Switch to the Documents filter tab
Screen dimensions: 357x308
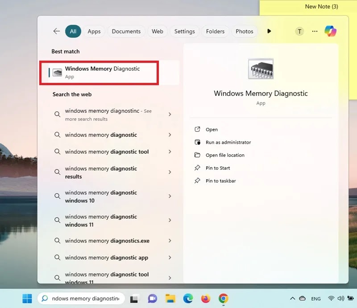click(126, 31)
